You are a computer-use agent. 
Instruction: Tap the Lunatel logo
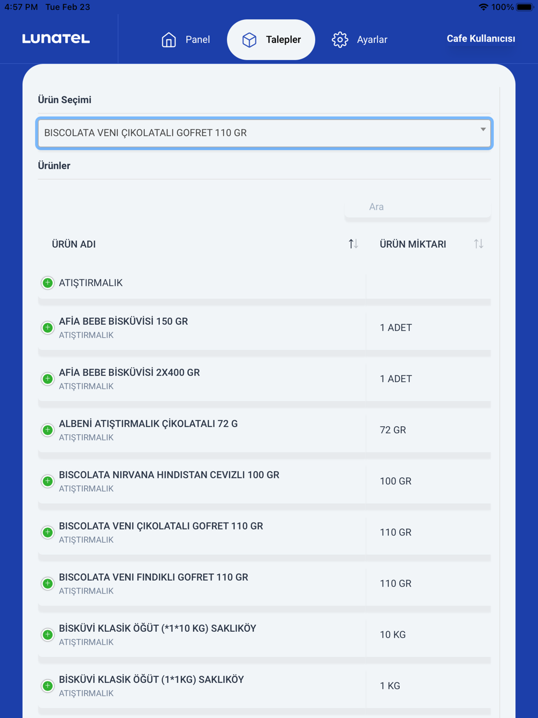click(x=56, y=39)
